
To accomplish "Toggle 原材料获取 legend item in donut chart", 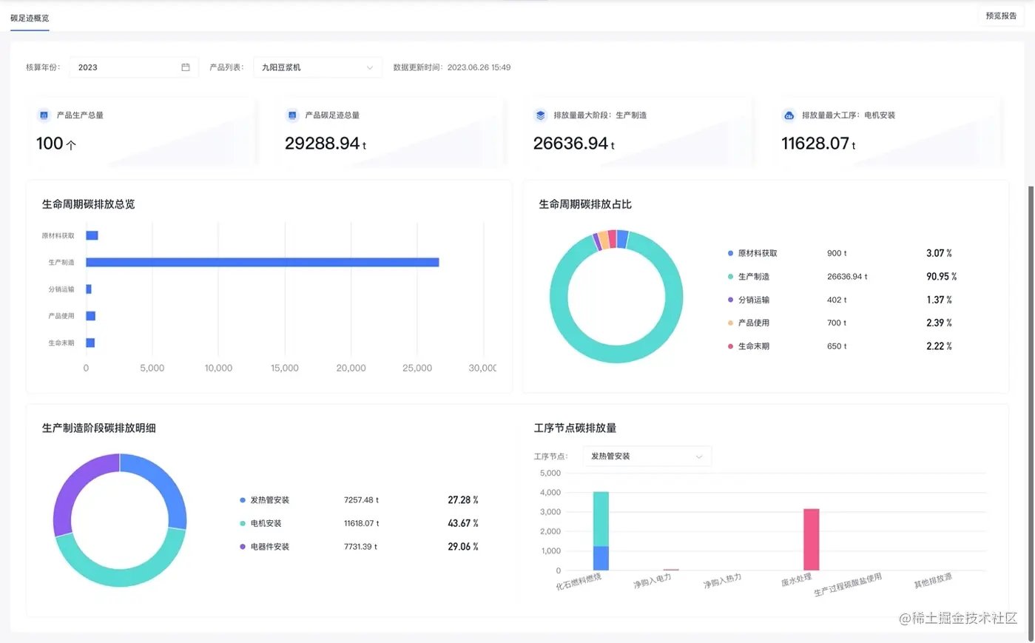I will point(752,253).
